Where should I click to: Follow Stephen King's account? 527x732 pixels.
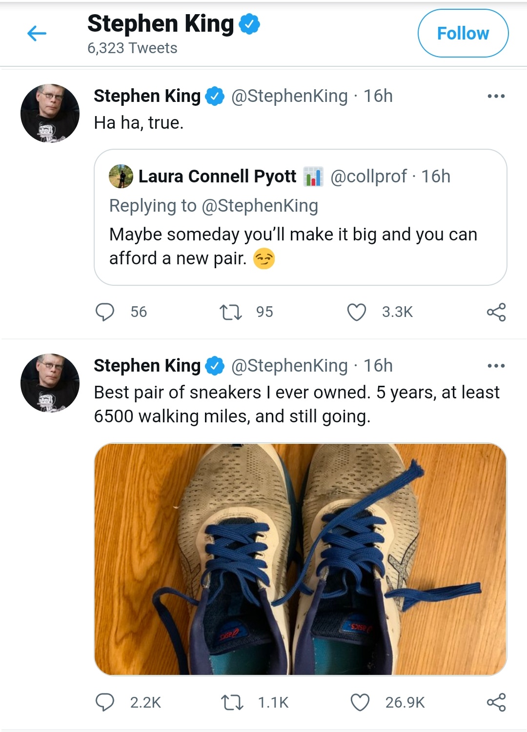(x=463, y=33)
